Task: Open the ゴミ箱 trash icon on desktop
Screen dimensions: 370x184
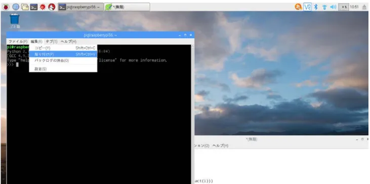Action: 15,21
